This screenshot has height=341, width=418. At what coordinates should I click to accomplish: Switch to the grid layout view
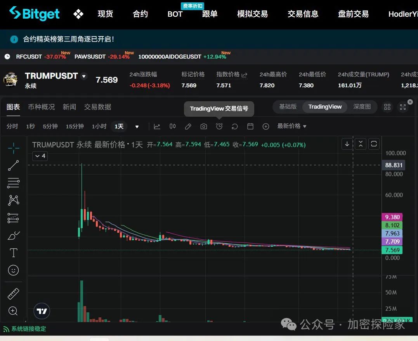(387, 107)
